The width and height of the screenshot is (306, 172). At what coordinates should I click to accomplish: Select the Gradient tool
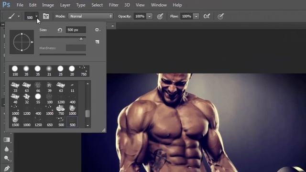[7, 140]
